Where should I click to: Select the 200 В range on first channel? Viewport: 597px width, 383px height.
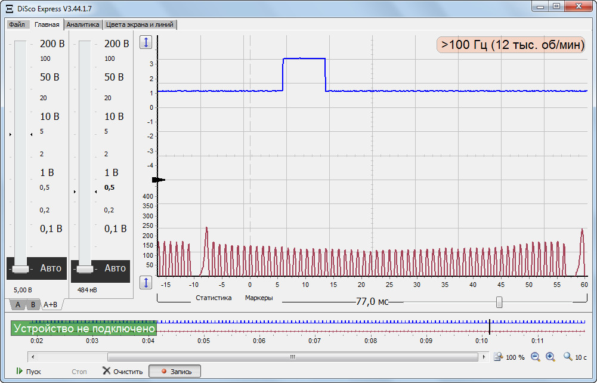coord(52,44)
